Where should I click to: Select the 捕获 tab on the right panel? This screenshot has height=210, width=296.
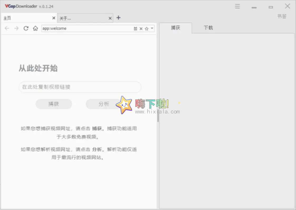[176, 28]
